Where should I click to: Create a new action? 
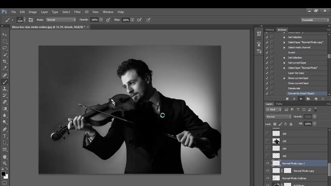316,99
